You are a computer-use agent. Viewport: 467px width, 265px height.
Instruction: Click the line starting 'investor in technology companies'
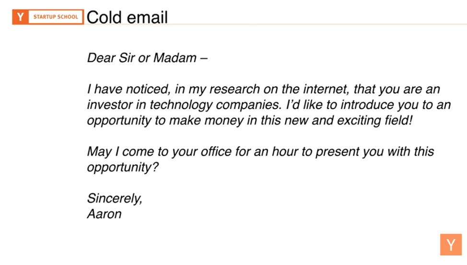point(269,105)
